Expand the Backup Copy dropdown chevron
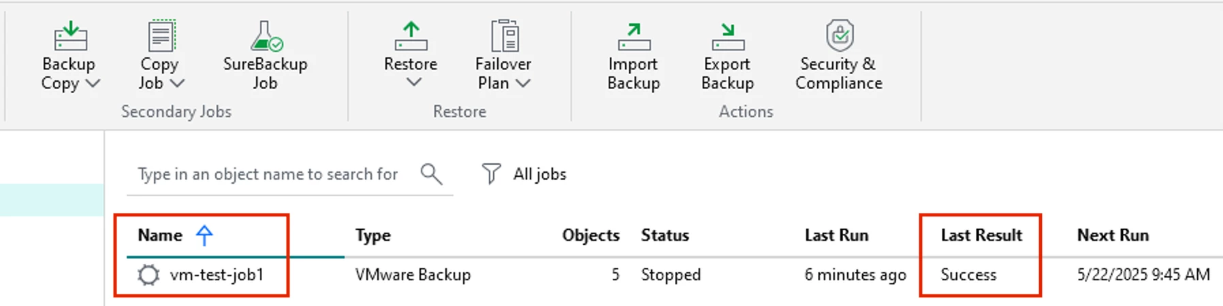Viewport: 1223px width, 306px height. coord(93,83)
